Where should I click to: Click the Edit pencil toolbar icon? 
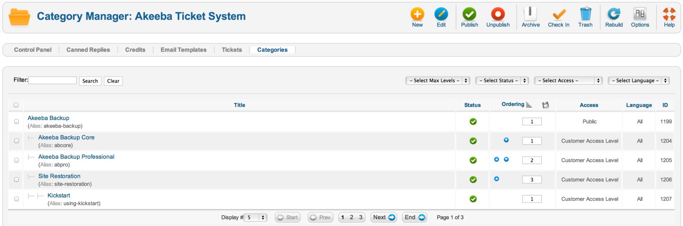tap(441, 14)
